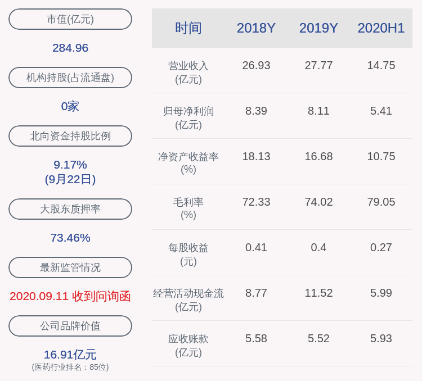This screenshot has height=381, width=422.
Task: Select ROE value 10.75
Action: [x=381, y=156]
